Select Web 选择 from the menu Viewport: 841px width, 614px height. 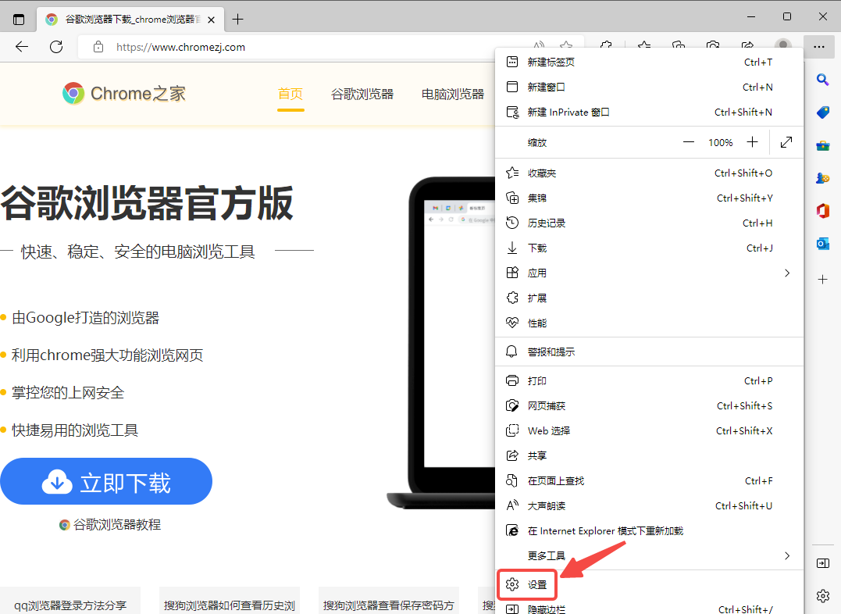[649, 430]
